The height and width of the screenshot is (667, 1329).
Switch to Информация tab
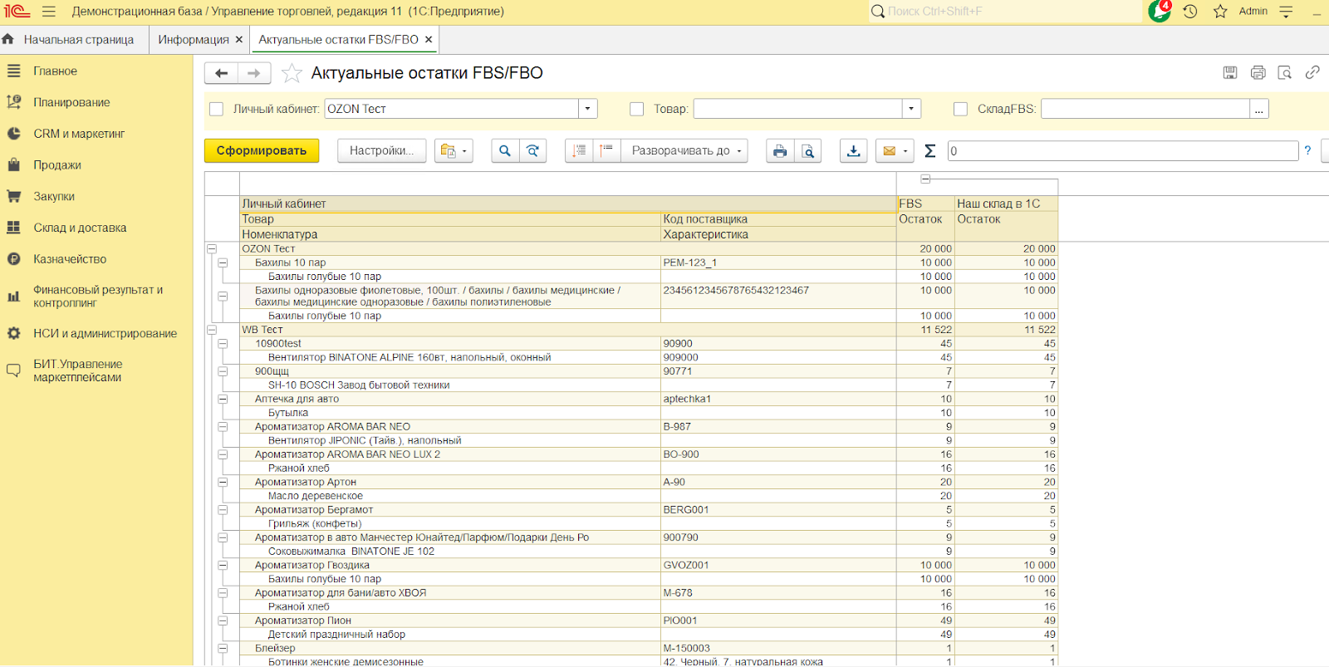[x=194, y=40]
